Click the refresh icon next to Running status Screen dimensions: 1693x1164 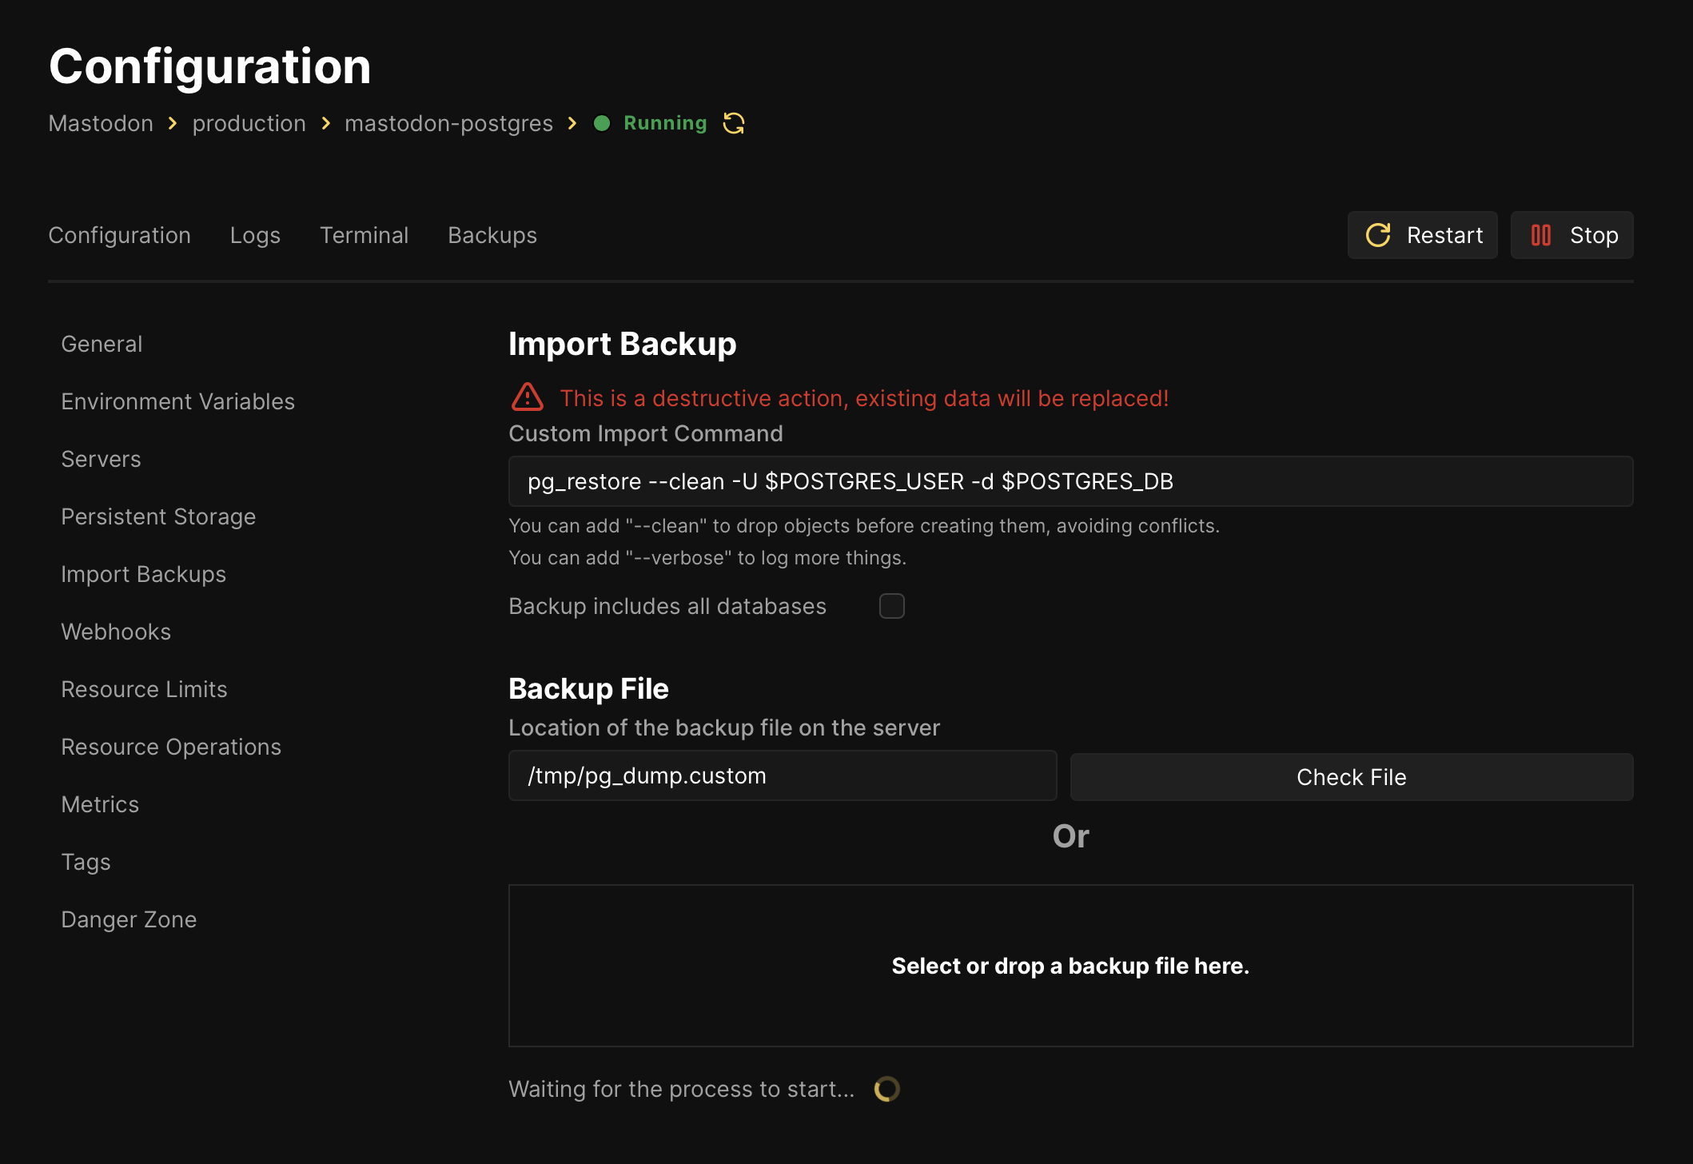(x=733, y=123)
